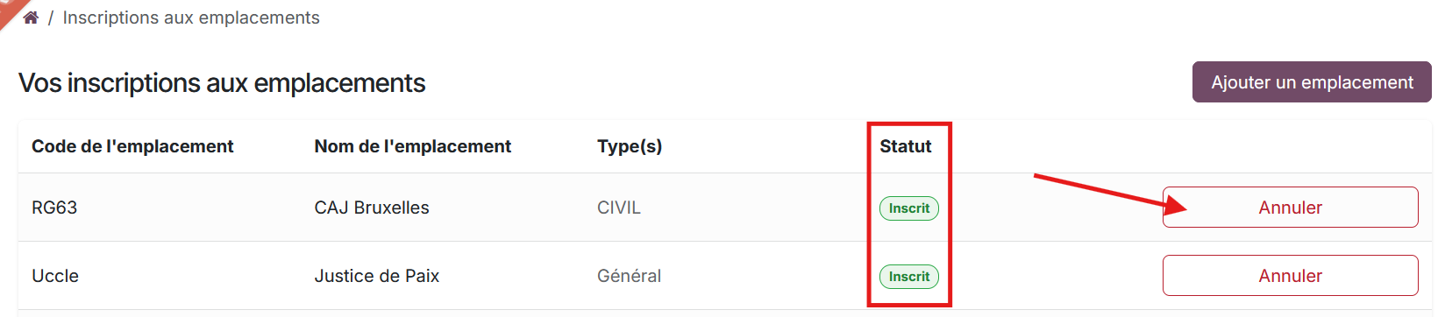Select the Code de l'emplacement header

[132, 146]
